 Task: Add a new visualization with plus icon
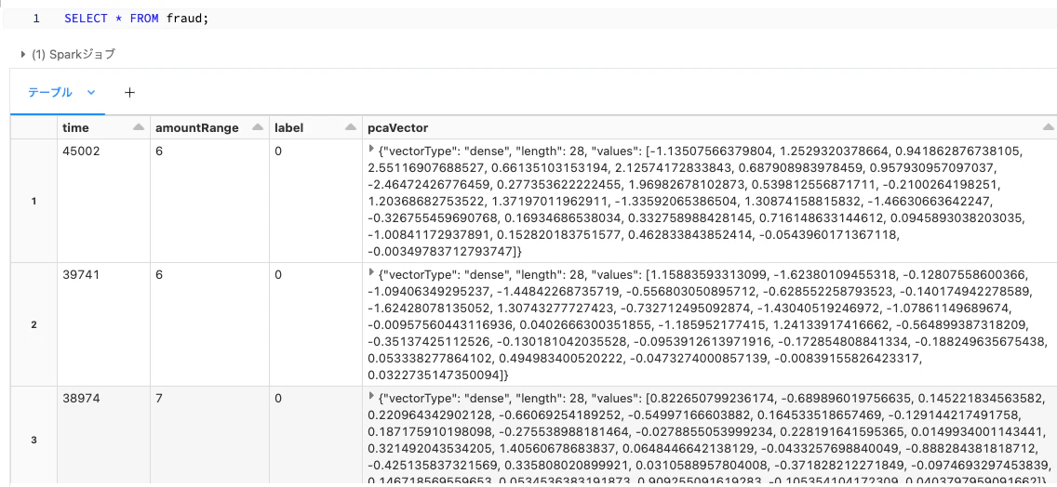[x=129, y=92]
